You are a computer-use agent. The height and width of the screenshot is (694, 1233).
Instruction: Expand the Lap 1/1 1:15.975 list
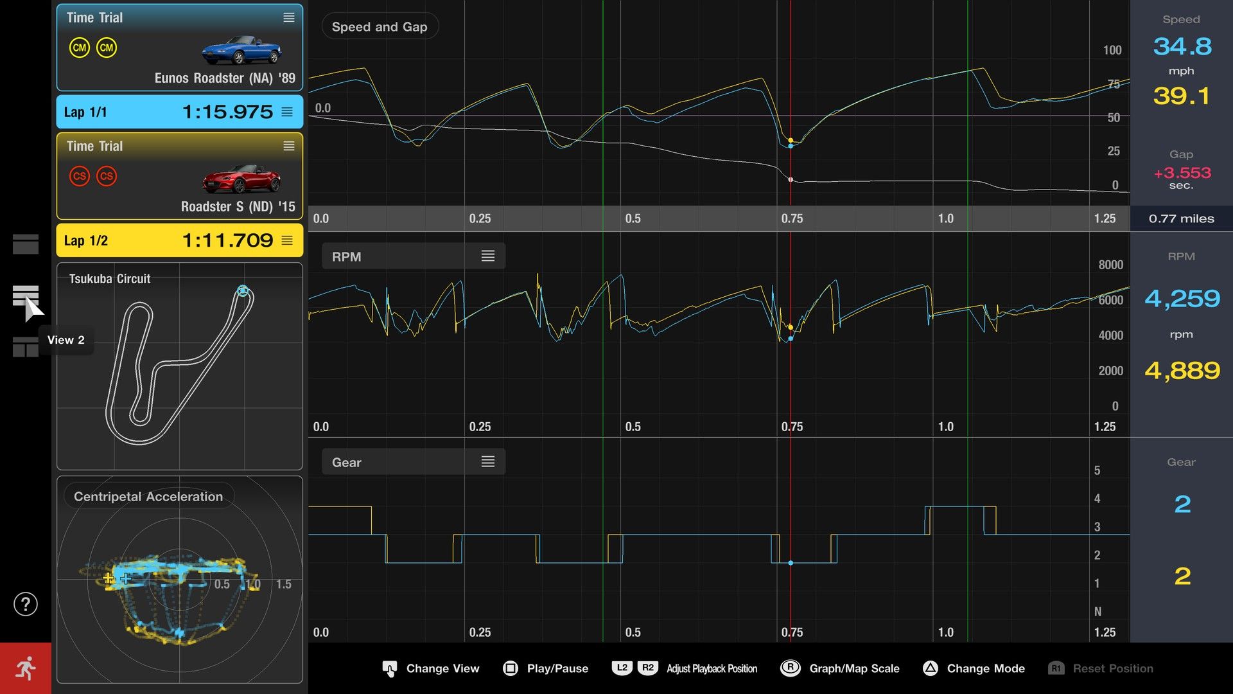287,112
